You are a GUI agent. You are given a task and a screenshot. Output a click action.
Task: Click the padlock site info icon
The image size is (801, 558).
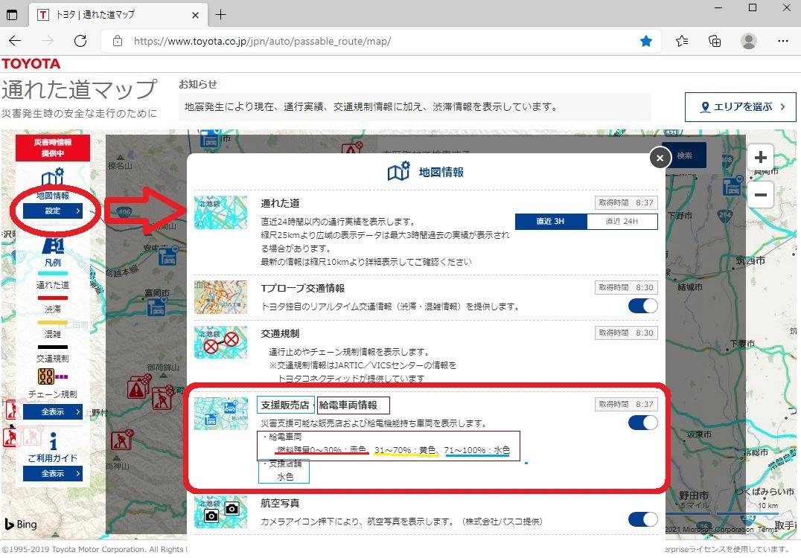118,41
